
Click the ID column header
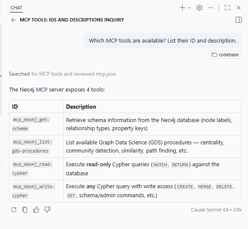[x=36, y=107]
